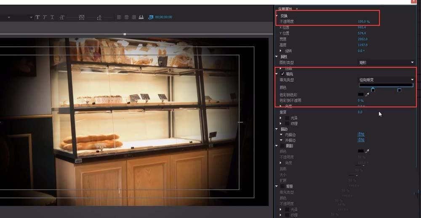The height and width of the screenshot is (218, 421).
Task: Enable the 阴影 (Shadow) checkbox
Action: (282, 146)
